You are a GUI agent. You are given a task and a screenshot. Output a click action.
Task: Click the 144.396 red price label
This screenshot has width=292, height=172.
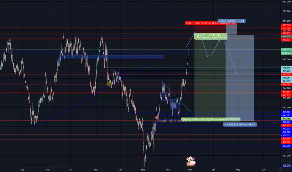(286, 84)
